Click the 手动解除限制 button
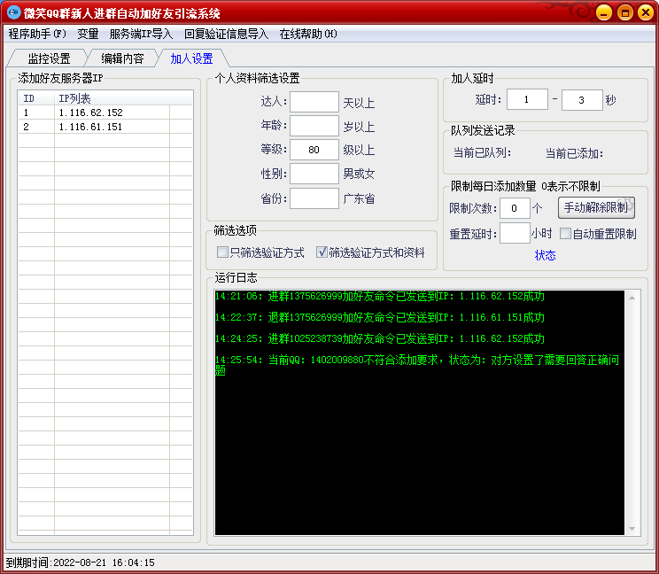 point(596,207)
